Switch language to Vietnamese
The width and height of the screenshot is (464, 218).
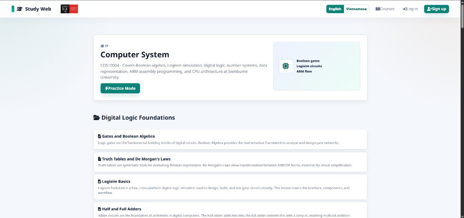point(356,9)
